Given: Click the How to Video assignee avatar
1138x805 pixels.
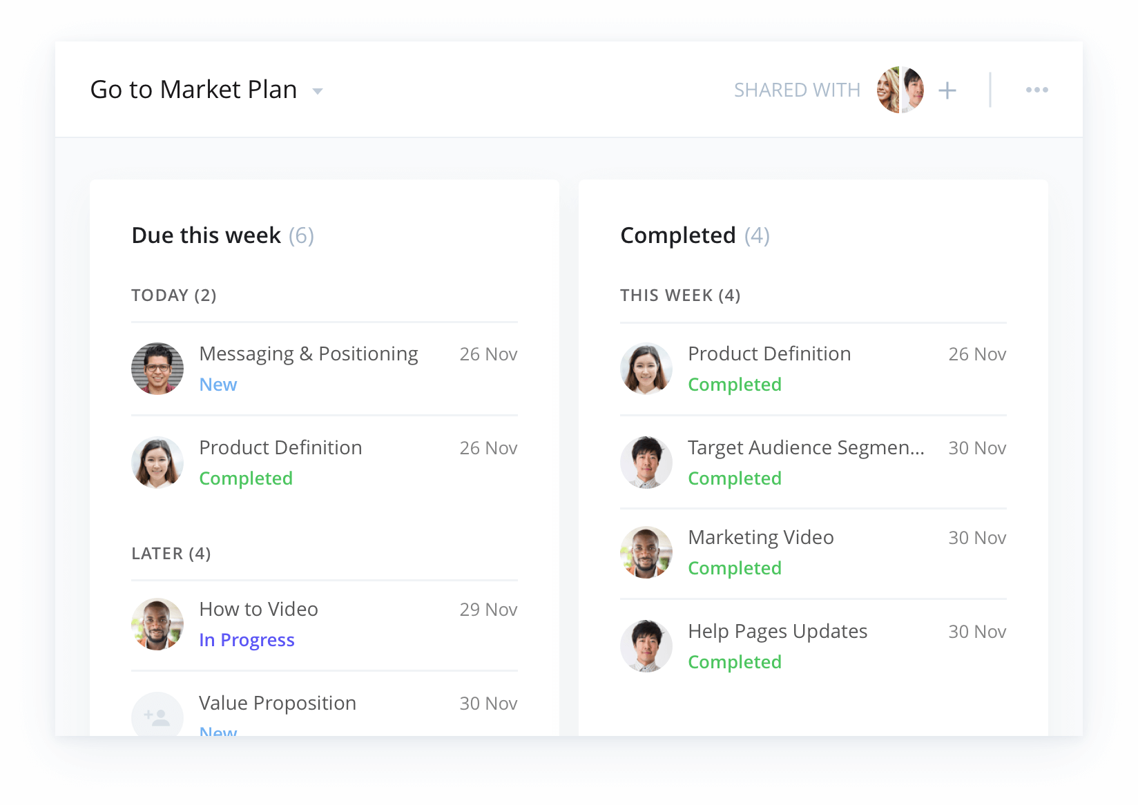Looking at the screenshot, I should [x=157, y=624].
